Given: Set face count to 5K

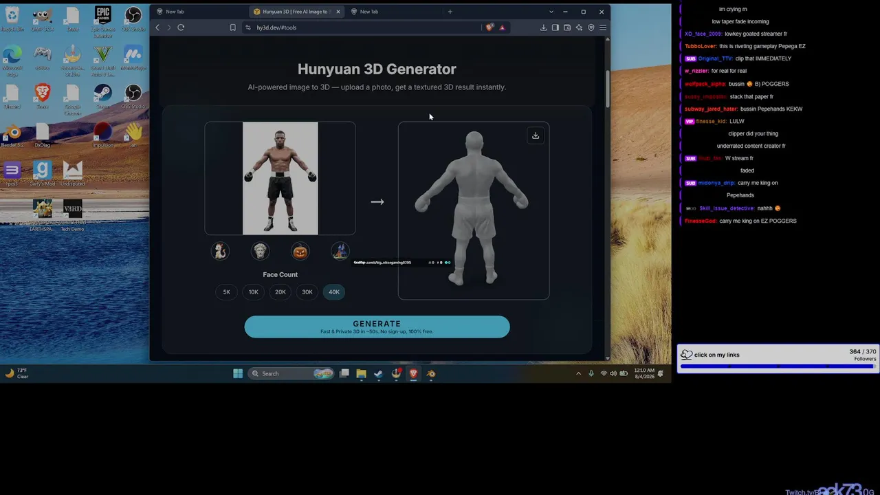Looking at the screenshot, I should tap(227, 292).
